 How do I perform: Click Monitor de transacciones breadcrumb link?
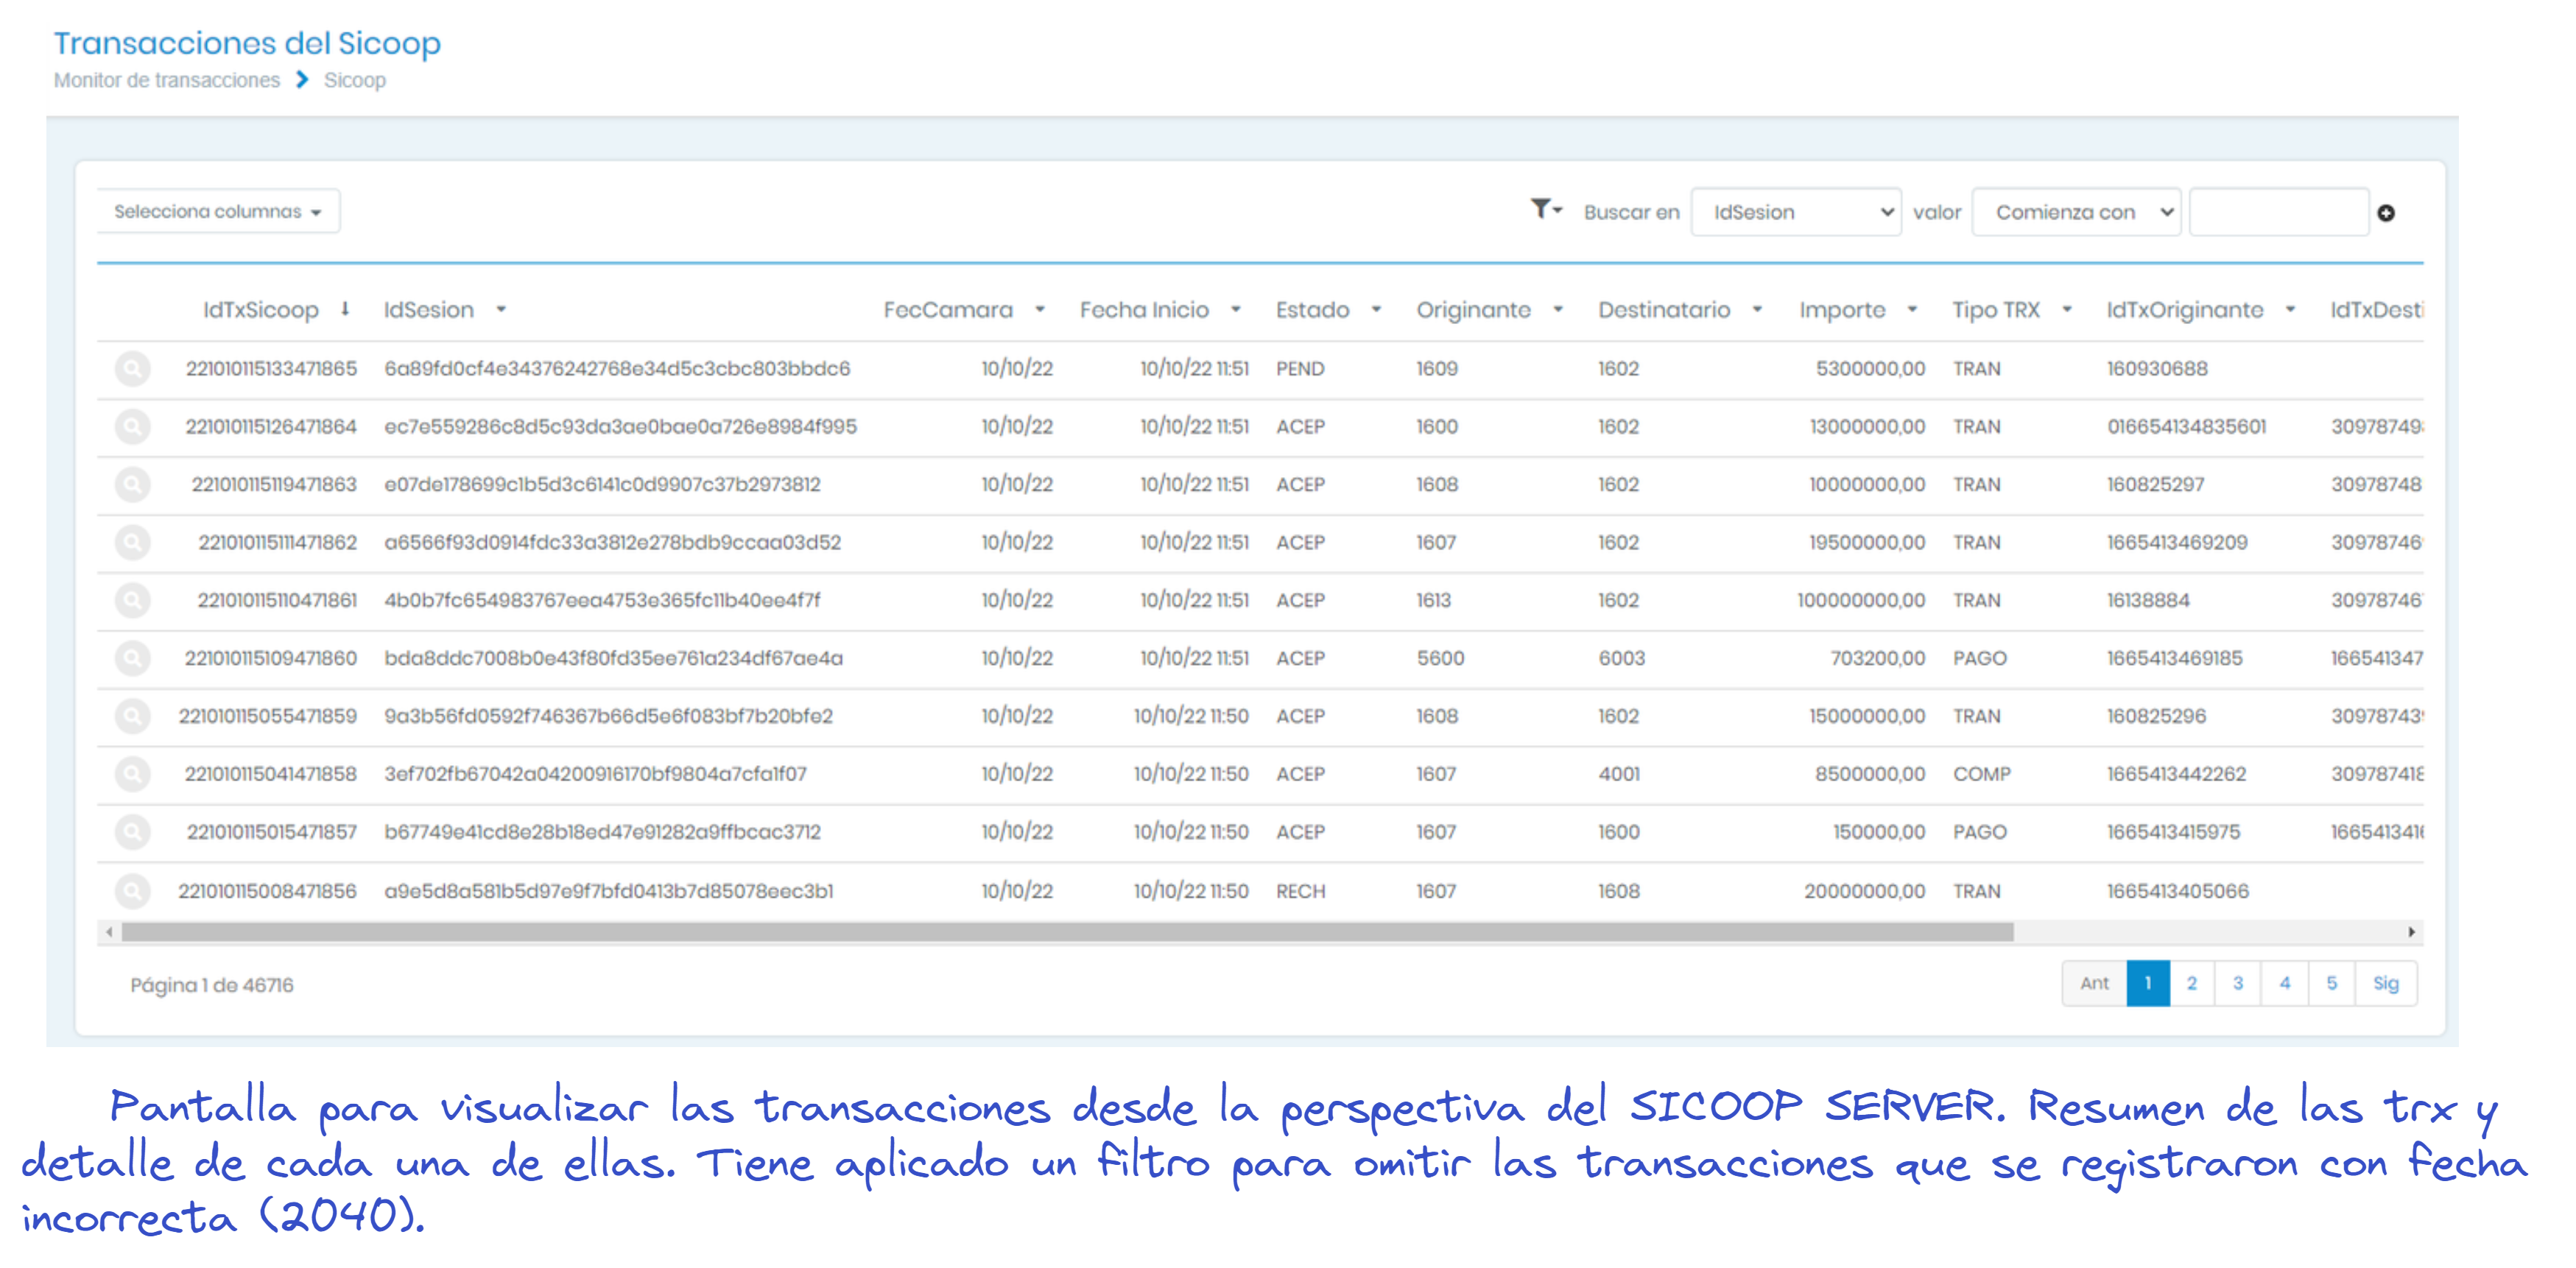167,80
